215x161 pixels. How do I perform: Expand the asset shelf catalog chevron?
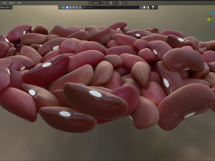(x=60, y=8)
